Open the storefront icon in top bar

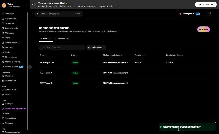point(209,14)
